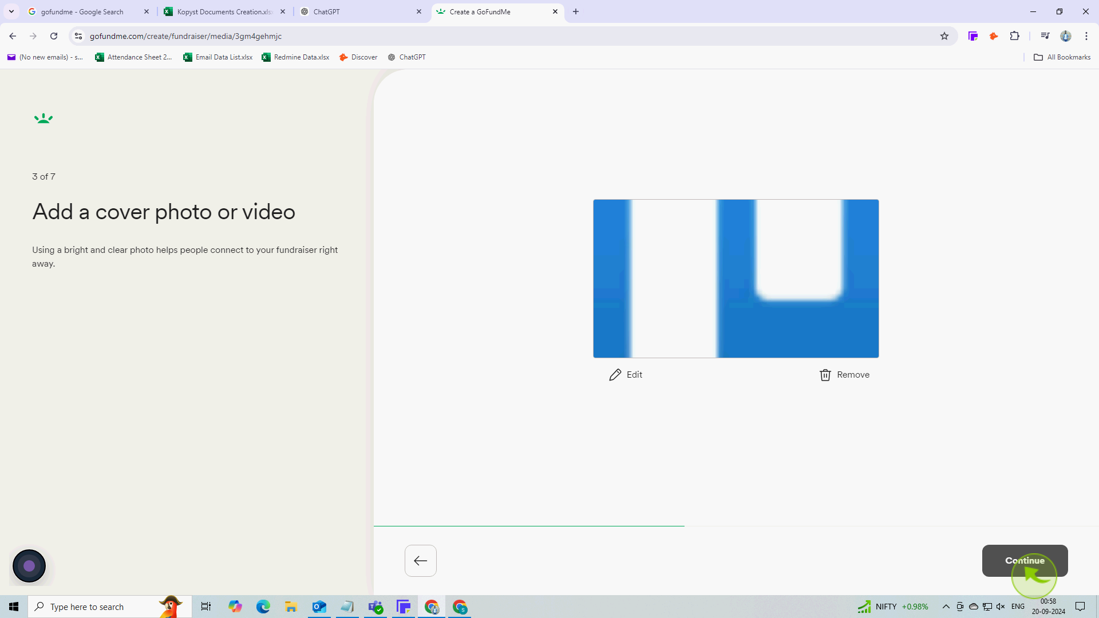Image resolution: width=1099 pixels, height=618 pixels.
Task: Click the muted volume tray icon
Action: pos(1001,607)
